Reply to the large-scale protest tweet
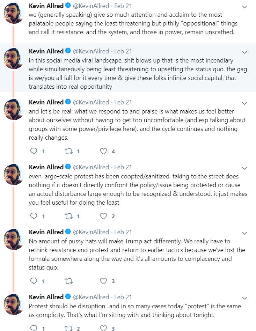Image resolution: width=256 pixels, height=331 pixels. (x=34, y=216)
